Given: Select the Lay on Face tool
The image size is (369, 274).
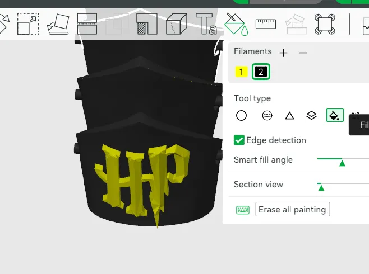Looking at the screenshot, I should tap(58, 24).
